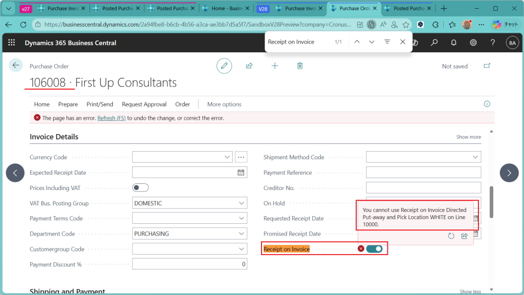This screenshot has width=524, height=295.
Task: Click the pencil edit icon
Action: [x=224, y=66]
